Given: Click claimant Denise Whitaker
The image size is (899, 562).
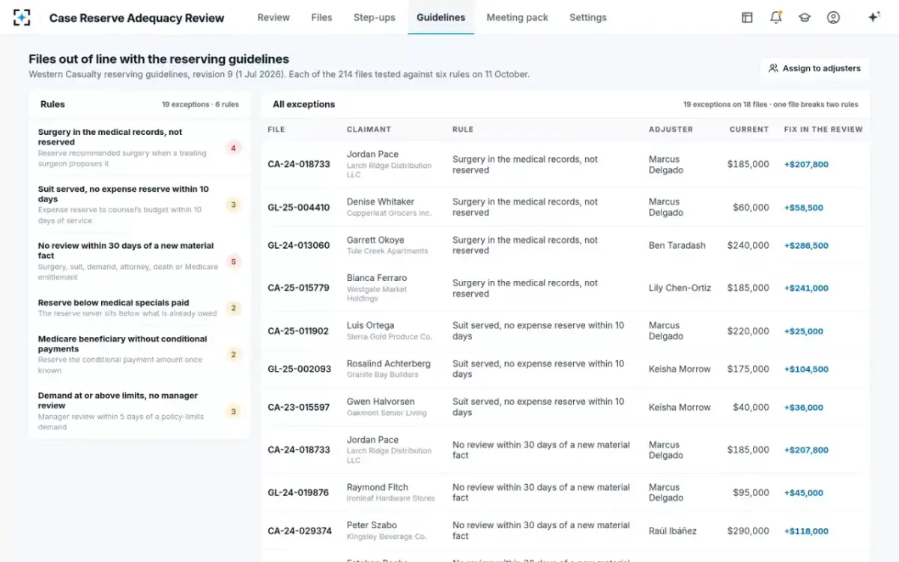Looking at the screenshot, I should 381,202.
